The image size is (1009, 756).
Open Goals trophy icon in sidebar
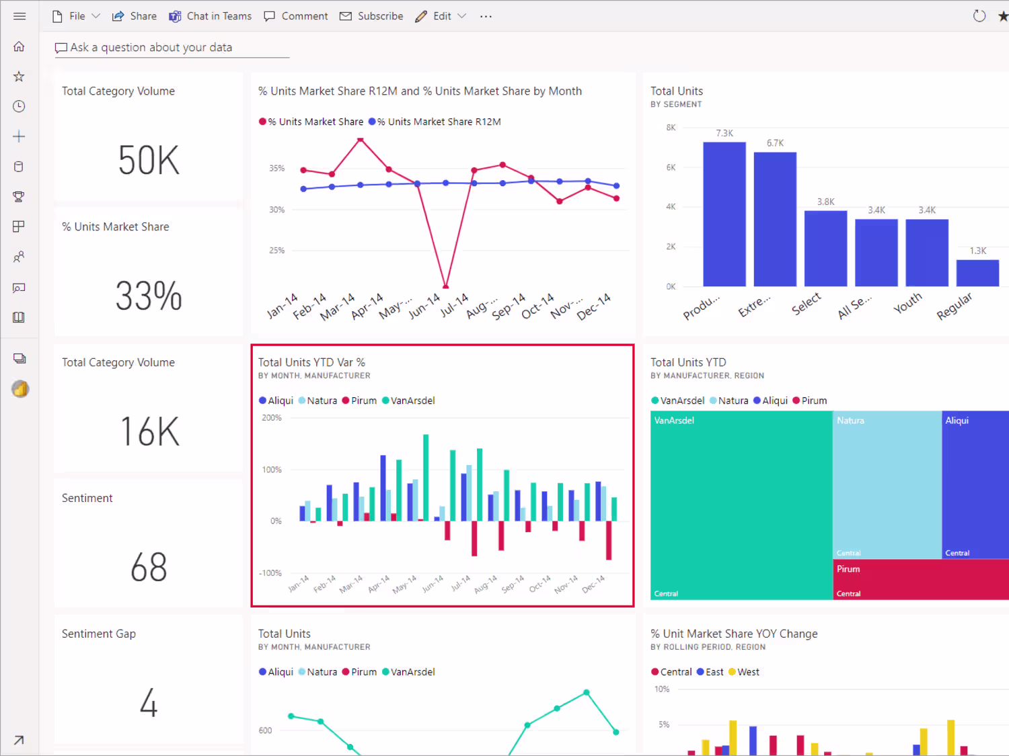(19, 197)
